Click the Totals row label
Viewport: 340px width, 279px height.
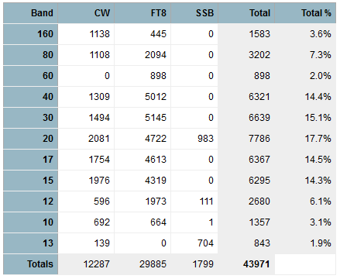(30, 264)
